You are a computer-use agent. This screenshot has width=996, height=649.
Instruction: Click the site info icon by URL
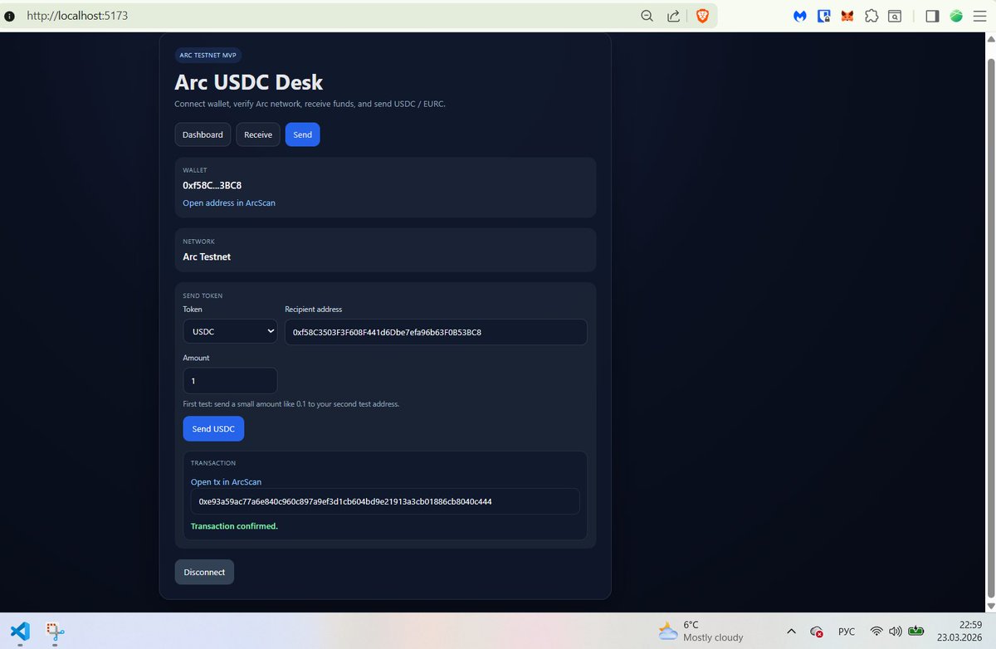[10, 16]
